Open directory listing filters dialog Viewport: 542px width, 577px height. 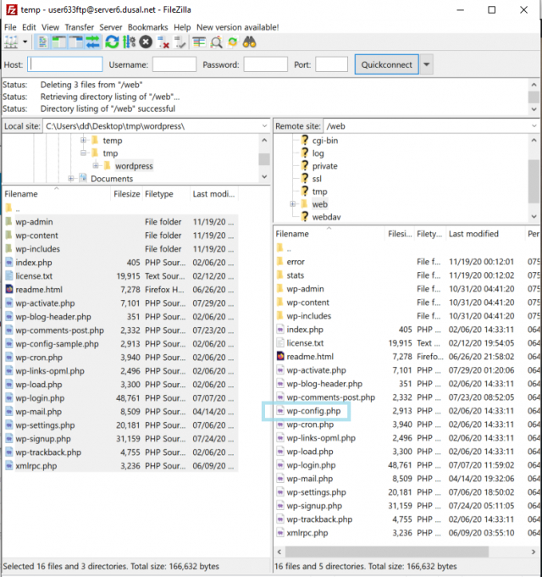pyautogui.click(x=199, y=42)
